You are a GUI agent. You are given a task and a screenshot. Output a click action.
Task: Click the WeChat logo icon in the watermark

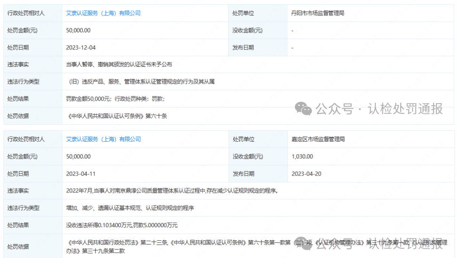pyautogui.click(x=303, y=109)
